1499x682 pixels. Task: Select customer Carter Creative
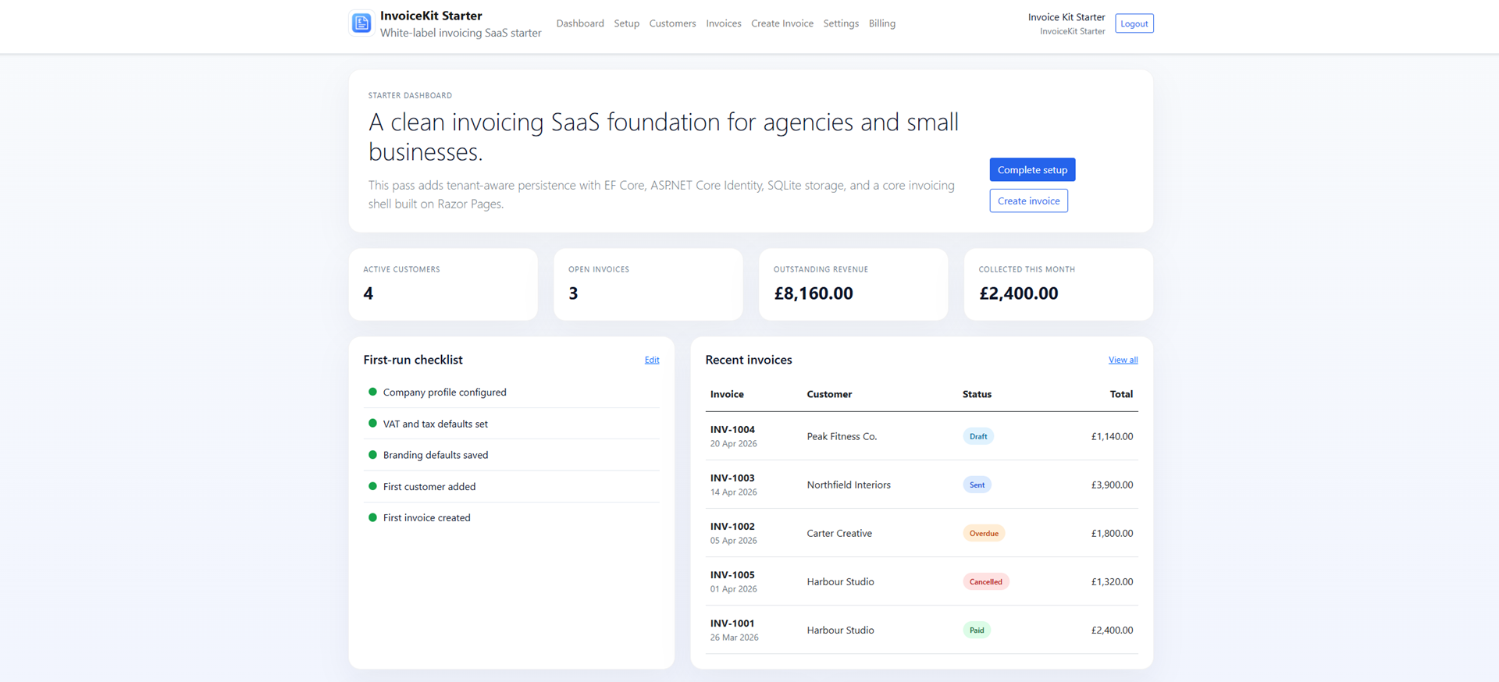pyautogui.click(x=839, y=533)
